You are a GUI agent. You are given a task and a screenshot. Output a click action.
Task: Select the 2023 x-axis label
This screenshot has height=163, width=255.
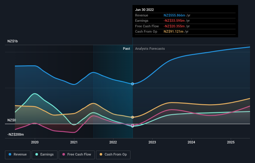[x=152, y=142]
